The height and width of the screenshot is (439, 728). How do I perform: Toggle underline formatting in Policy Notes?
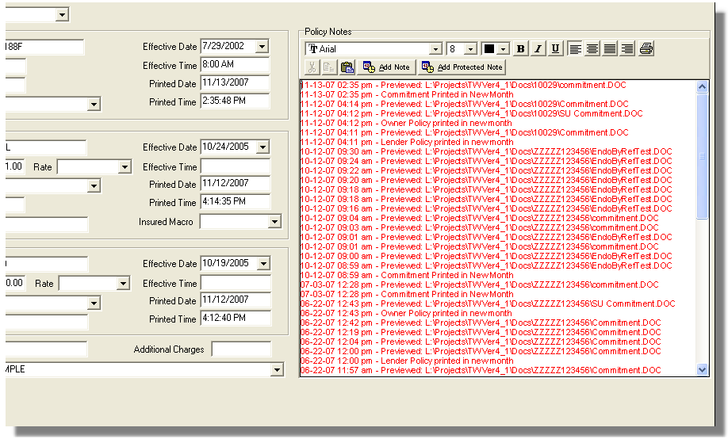(x=555, y=49)
